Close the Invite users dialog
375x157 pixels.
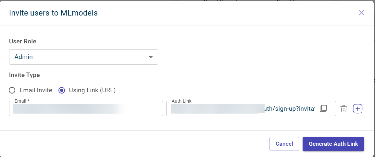(x=361, y=13)
